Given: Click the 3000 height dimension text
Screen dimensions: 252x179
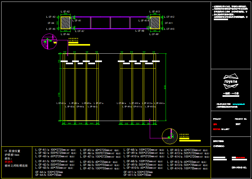Looking at the screenshot, I should pyautogui.click(x=165, y=87).
